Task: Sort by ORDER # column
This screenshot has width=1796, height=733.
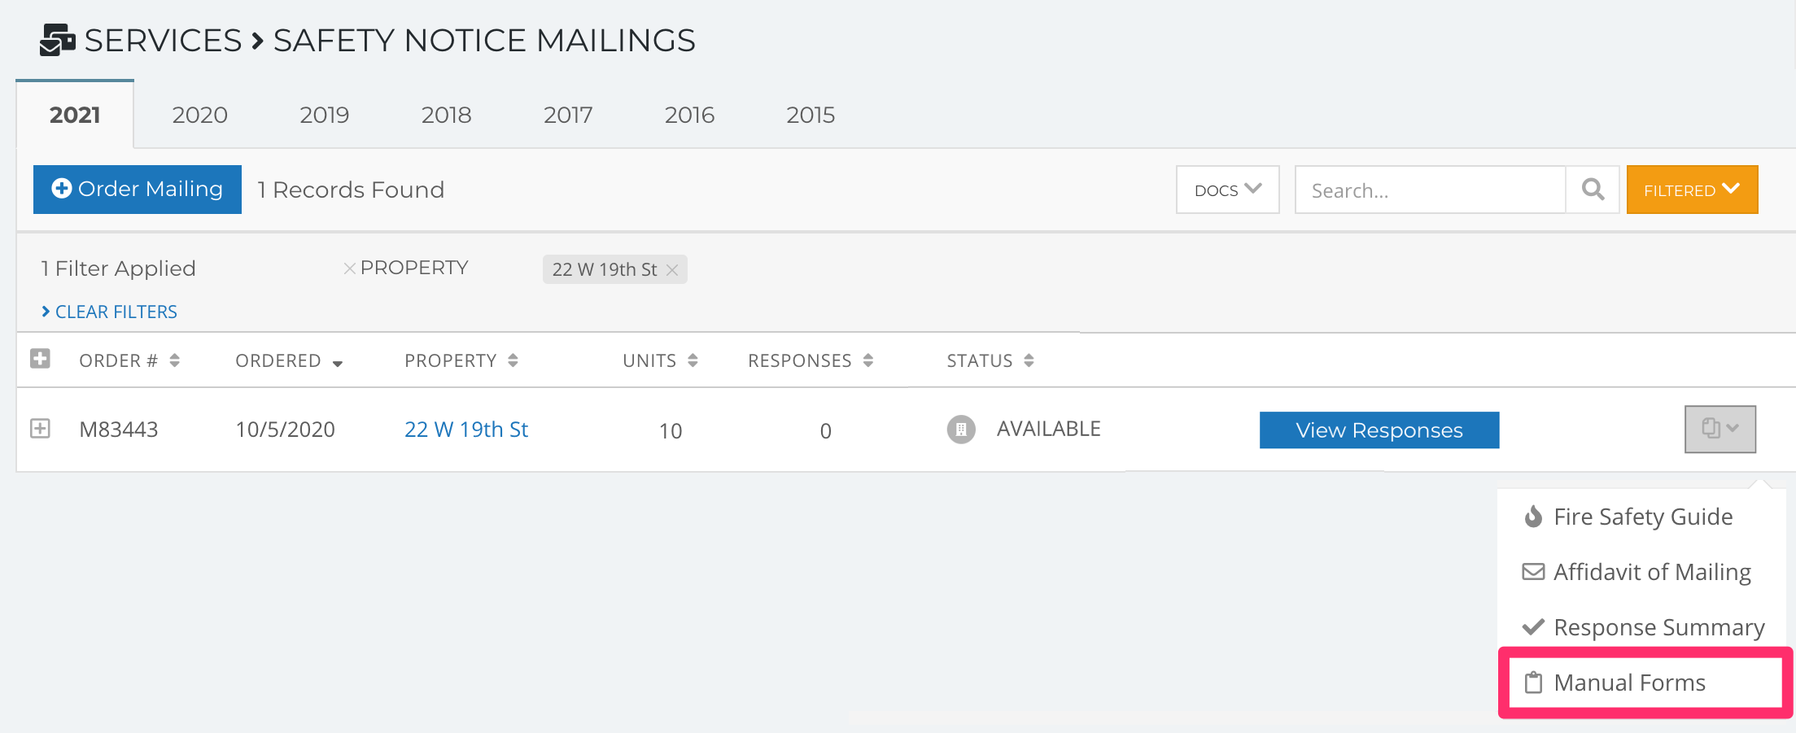Action: tap(129, 360)
